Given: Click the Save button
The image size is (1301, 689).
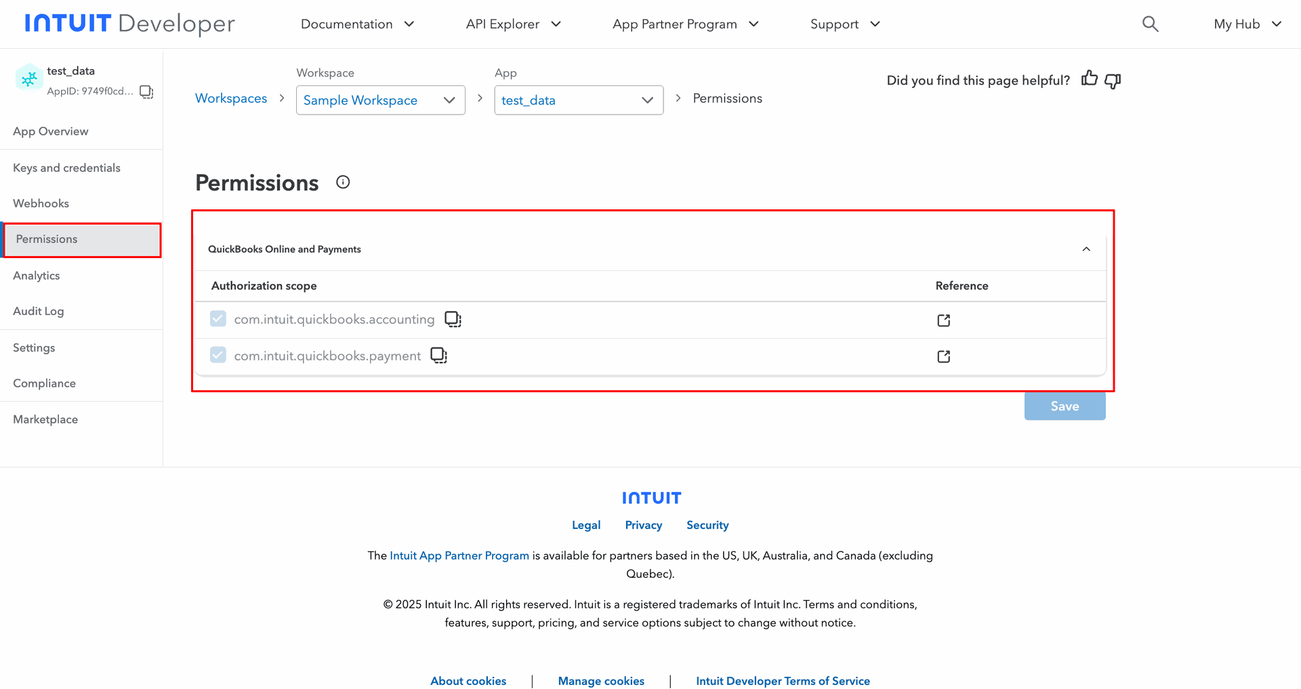Looking at the screenshot, I should coord(1065,406).
